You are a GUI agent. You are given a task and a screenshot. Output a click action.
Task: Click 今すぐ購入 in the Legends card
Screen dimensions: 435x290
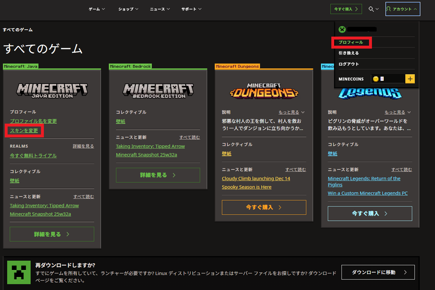tap(370, 214)
